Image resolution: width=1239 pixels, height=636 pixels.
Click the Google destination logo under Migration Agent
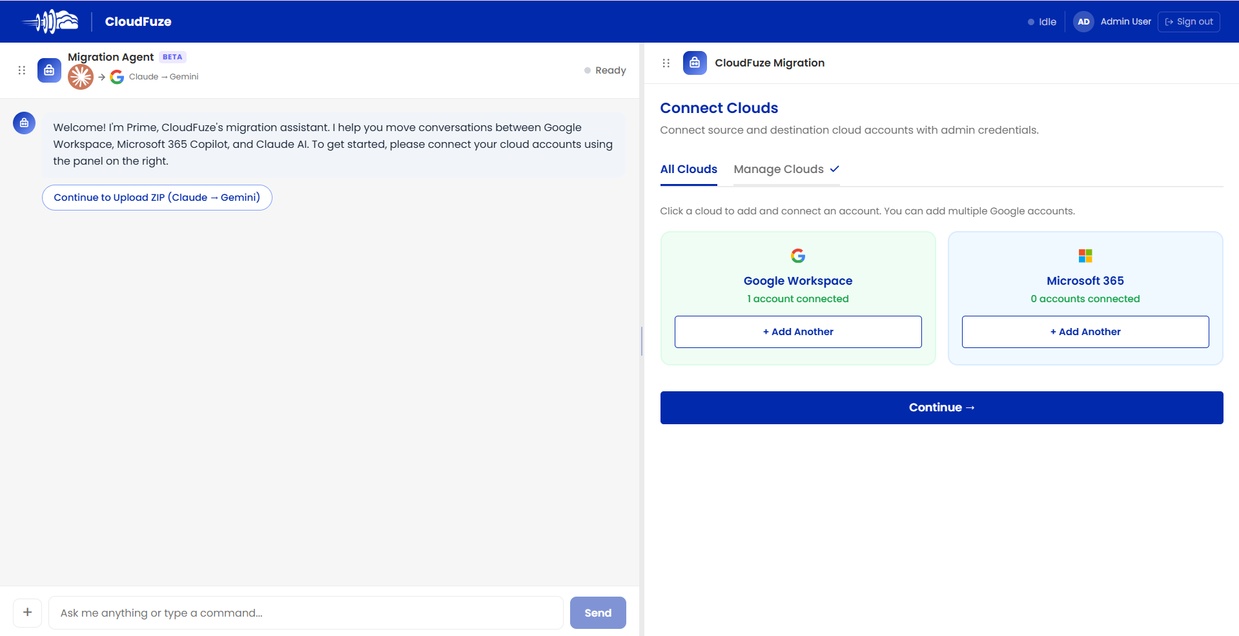point(117,77)
